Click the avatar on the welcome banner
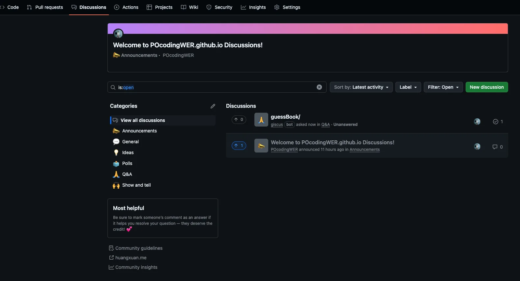Image resolution: width=520 pixels, height=281 pixels. coord(118,34)
